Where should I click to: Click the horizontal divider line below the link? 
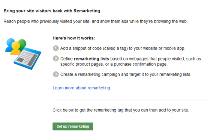click(131, 99)
